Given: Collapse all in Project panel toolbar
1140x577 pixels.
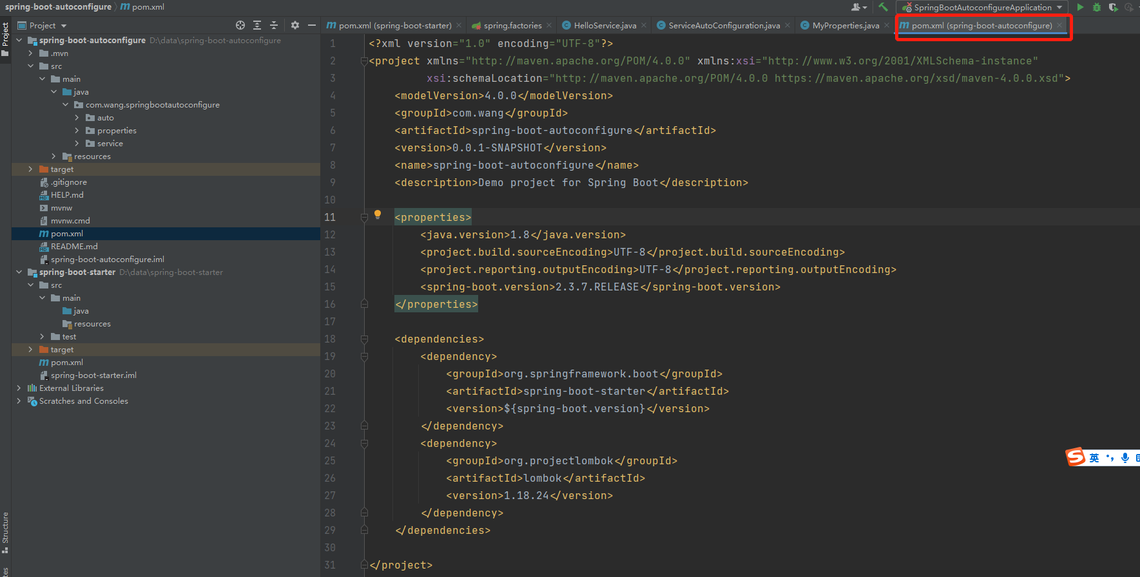Looking at the screenshot, I should pos(274,25).
